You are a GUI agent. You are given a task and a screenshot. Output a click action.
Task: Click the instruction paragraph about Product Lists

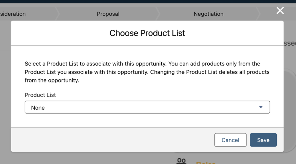tap(147, 72)
